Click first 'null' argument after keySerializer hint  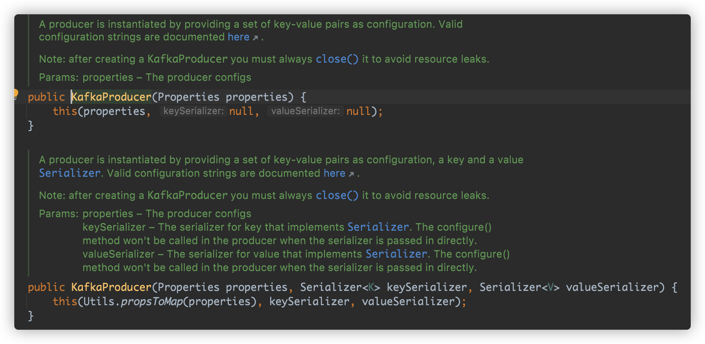click(x=241, y=111)
